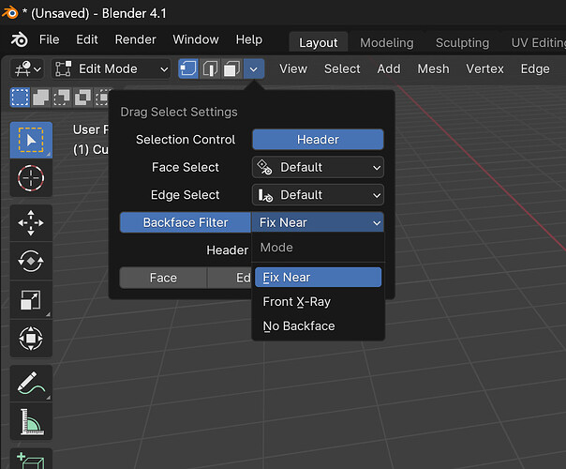Open the Vertex menu in viewport header
Viewport: 566px width, 469px height.
pyautogui.click(x=484, y=68)
